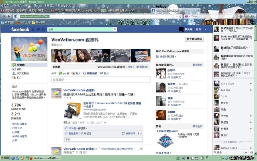
Task: View all 363 comments link
Action: point(80,134)
